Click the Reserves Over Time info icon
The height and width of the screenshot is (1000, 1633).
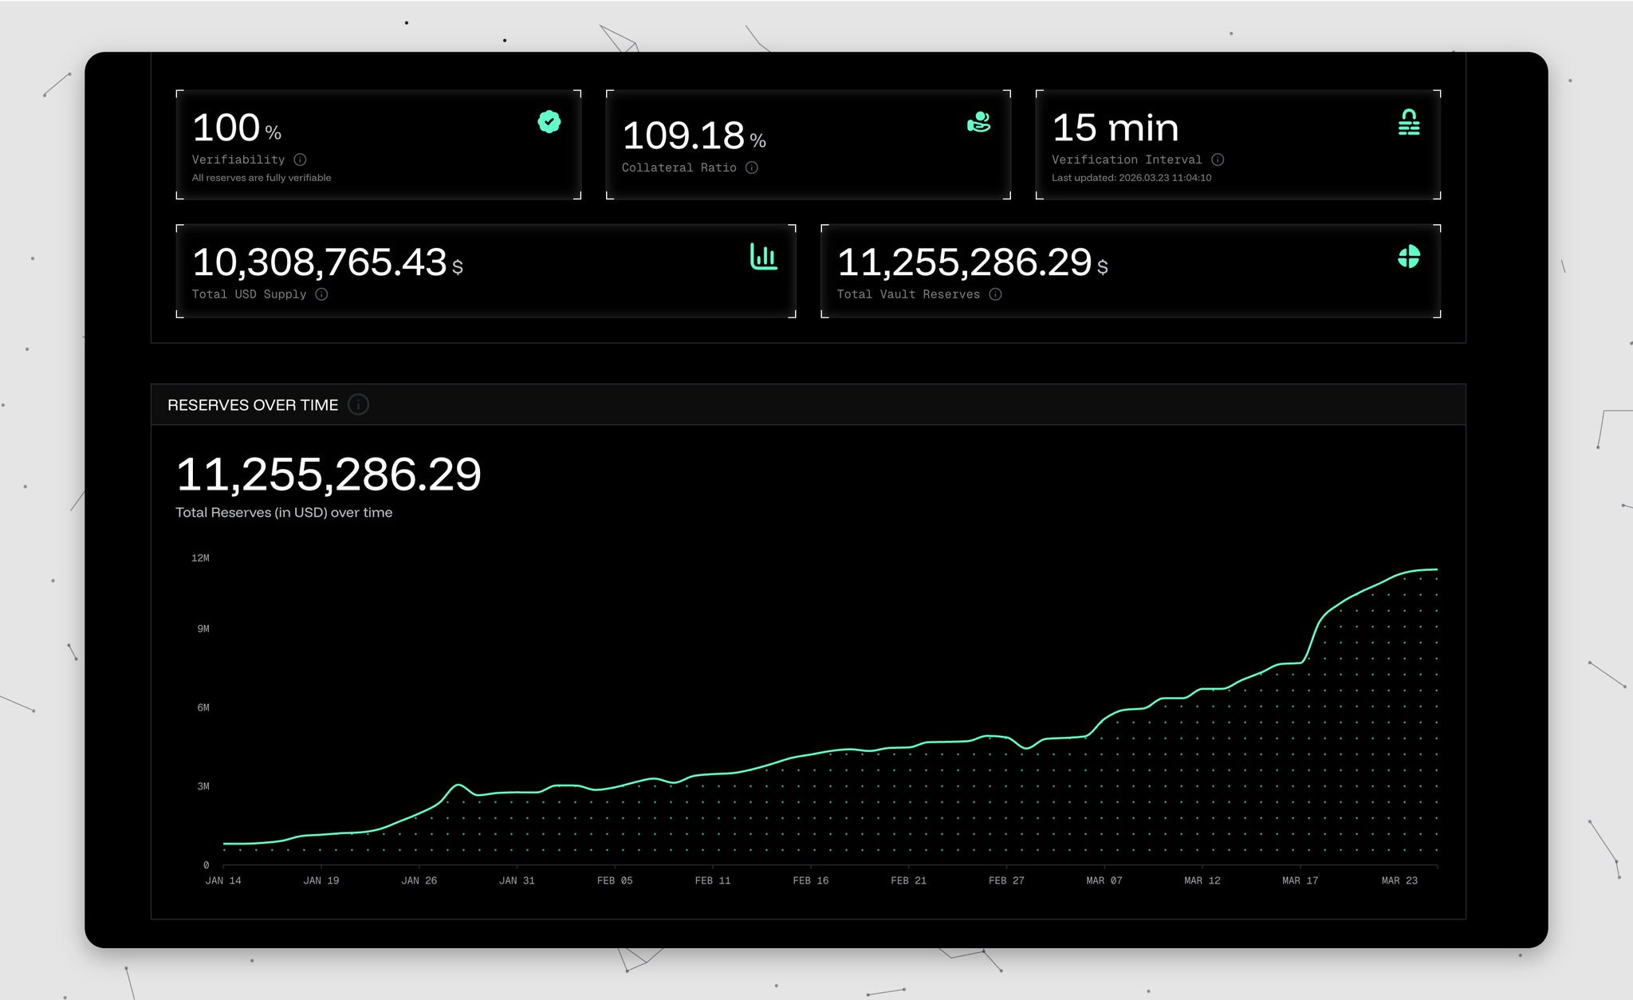[x=358, y=404]
